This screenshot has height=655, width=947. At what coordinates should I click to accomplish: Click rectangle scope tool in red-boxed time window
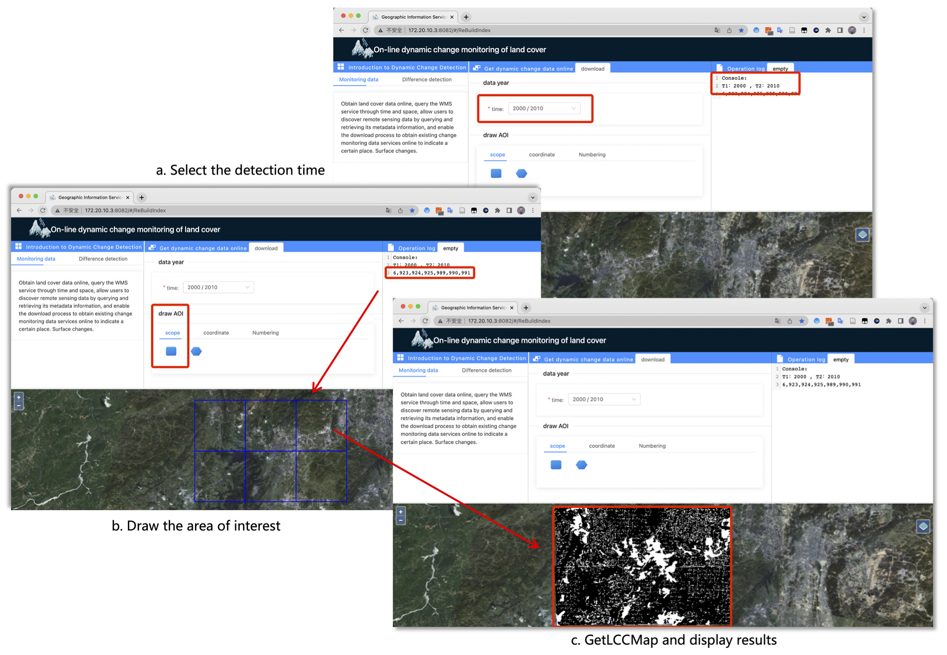tap(496, 173)
